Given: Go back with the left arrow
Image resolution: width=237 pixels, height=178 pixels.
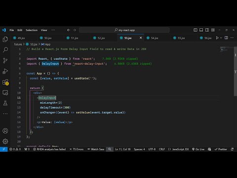Looking at the screenshot, I should [69, 30].
